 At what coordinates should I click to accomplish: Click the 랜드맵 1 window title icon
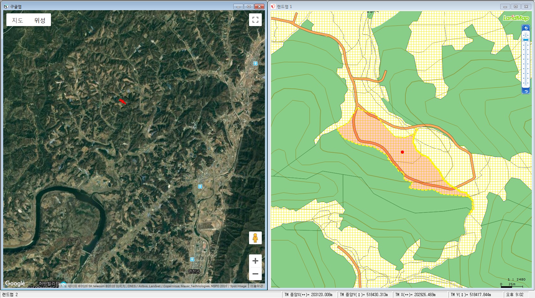click(273, 6)
